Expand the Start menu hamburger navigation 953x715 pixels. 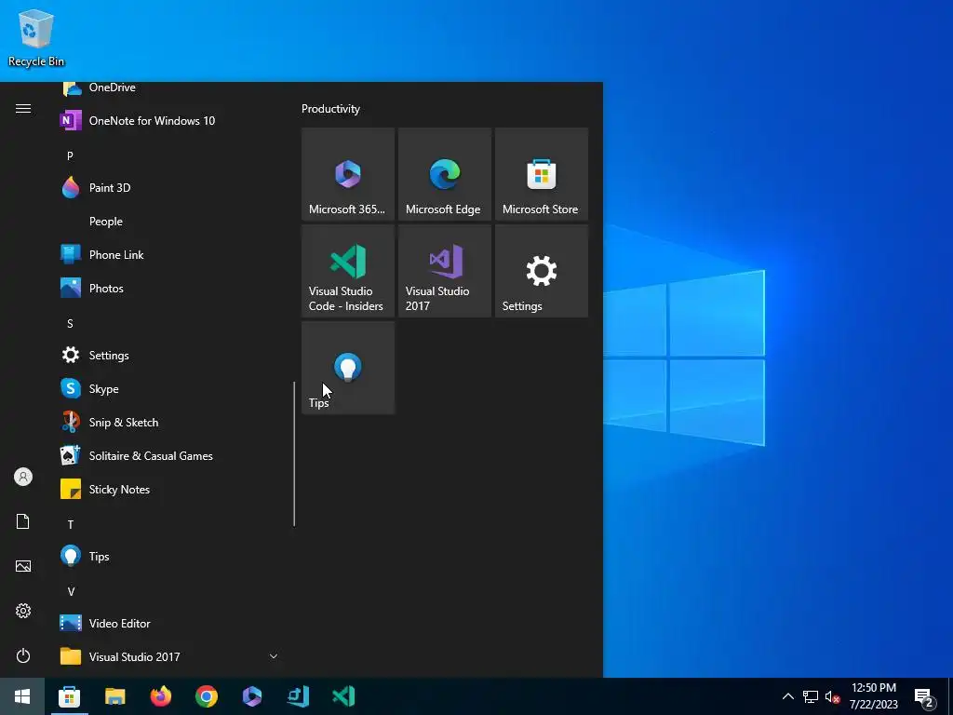(x=23, y=108)
